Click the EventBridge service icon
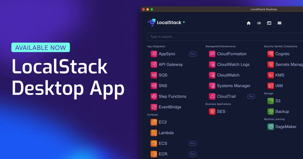 click(154, 107)
